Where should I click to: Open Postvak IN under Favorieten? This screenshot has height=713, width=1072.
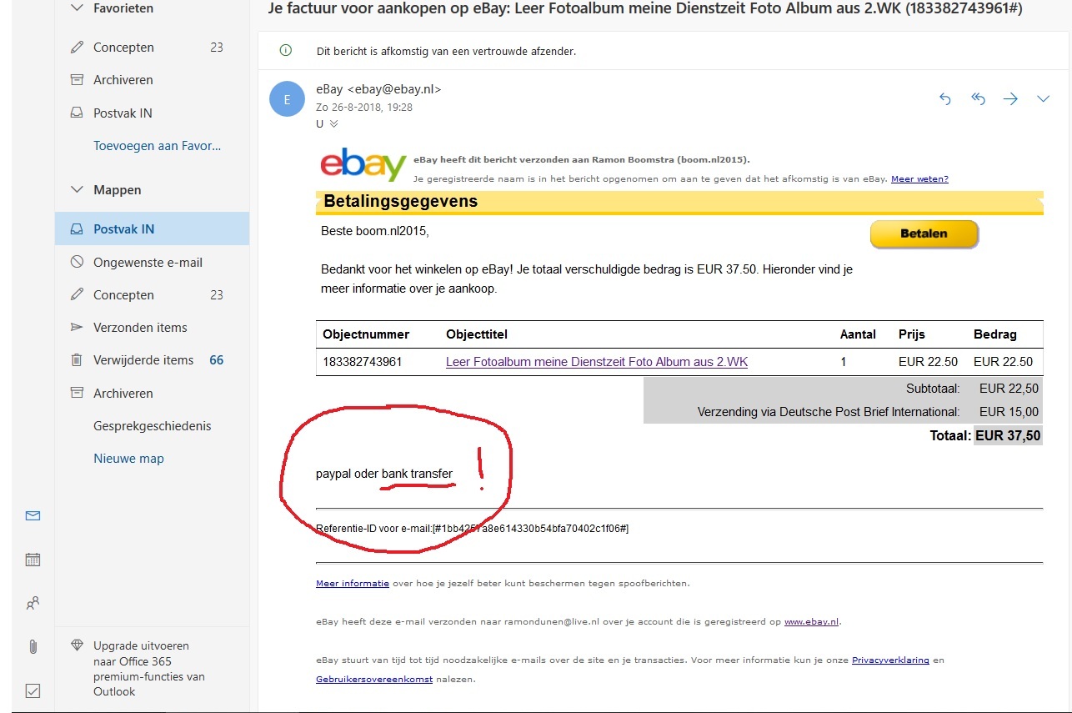point(123,113)
